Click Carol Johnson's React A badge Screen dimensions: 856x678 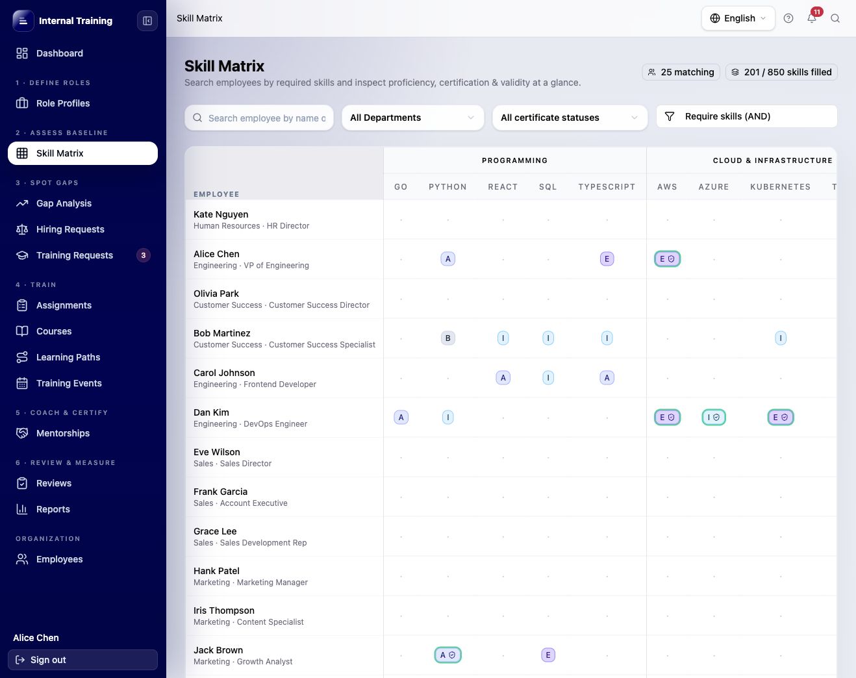[503, 378]
